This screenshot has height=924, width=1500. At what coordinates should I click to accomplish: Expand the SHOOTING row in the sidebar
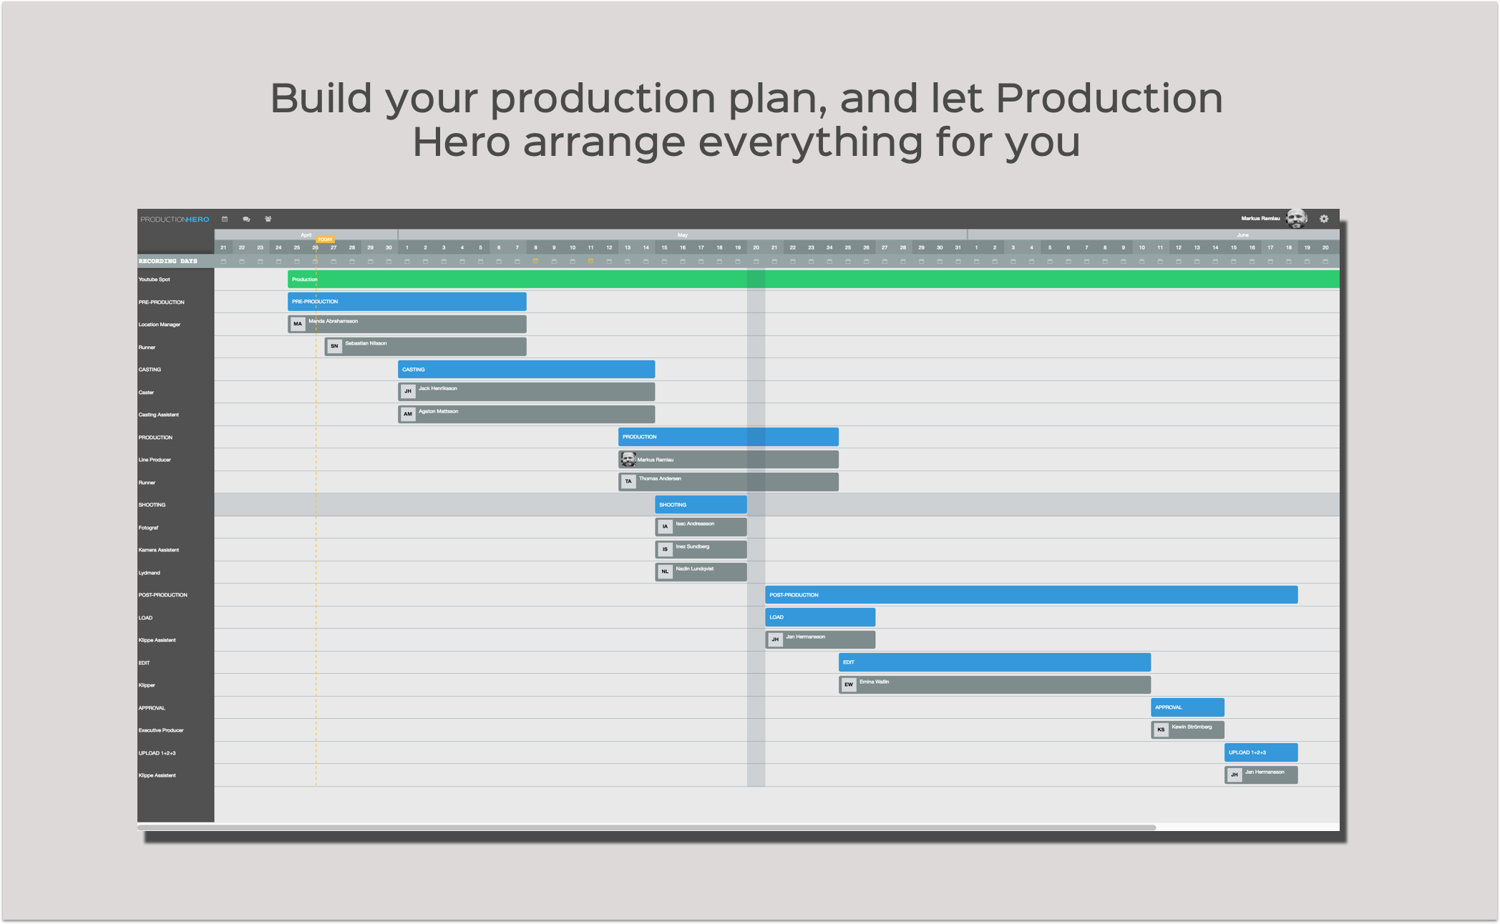[150, 504]
